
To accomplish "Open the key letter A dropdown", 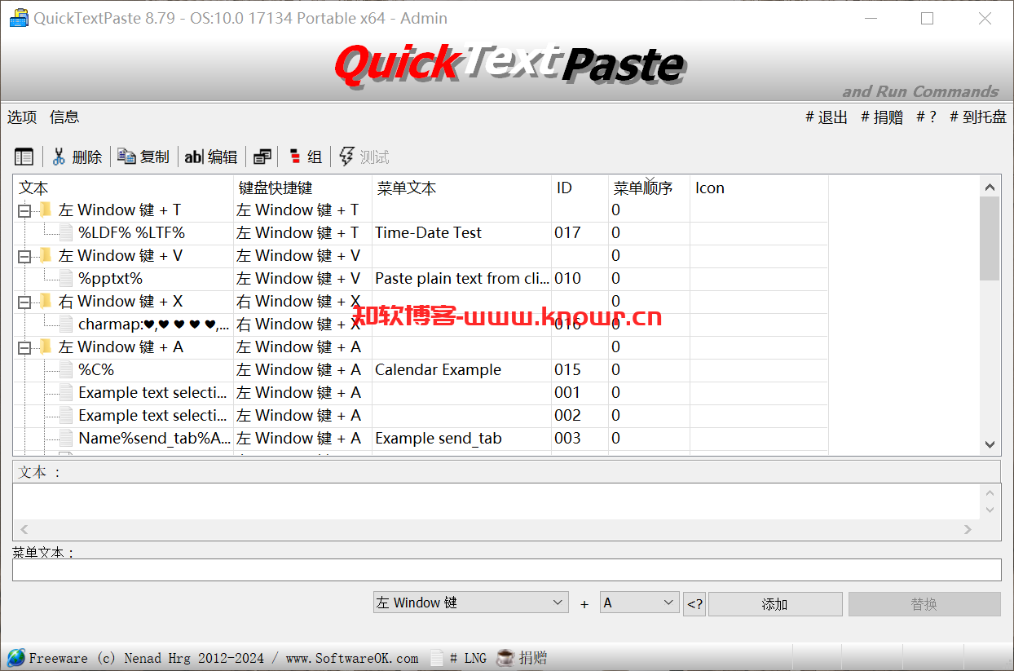I will click(639, 603).
